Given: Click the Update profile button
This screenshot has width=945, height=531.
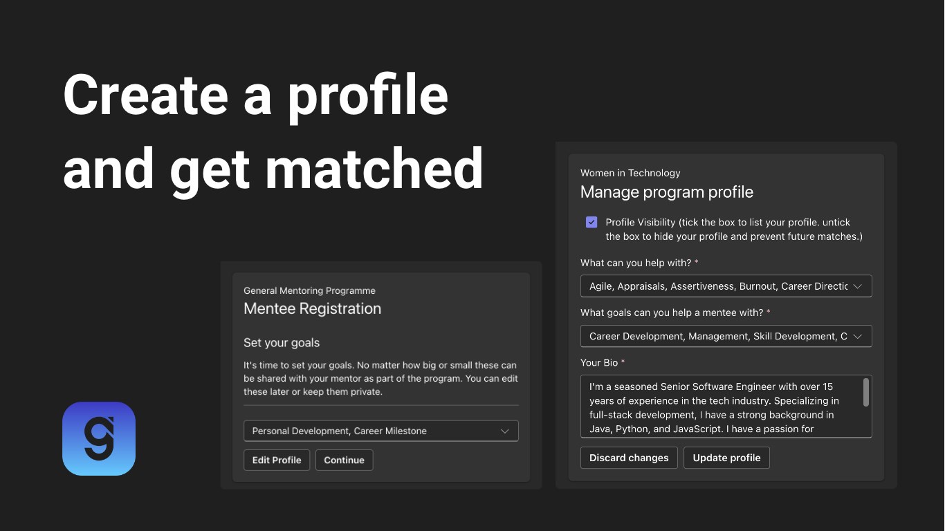Looking at the screenshot, I should (726, 458).
